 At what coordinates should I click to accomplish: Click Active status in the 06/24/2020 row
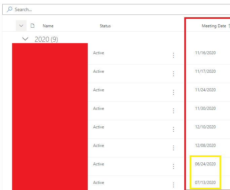[x=99, y=164]
